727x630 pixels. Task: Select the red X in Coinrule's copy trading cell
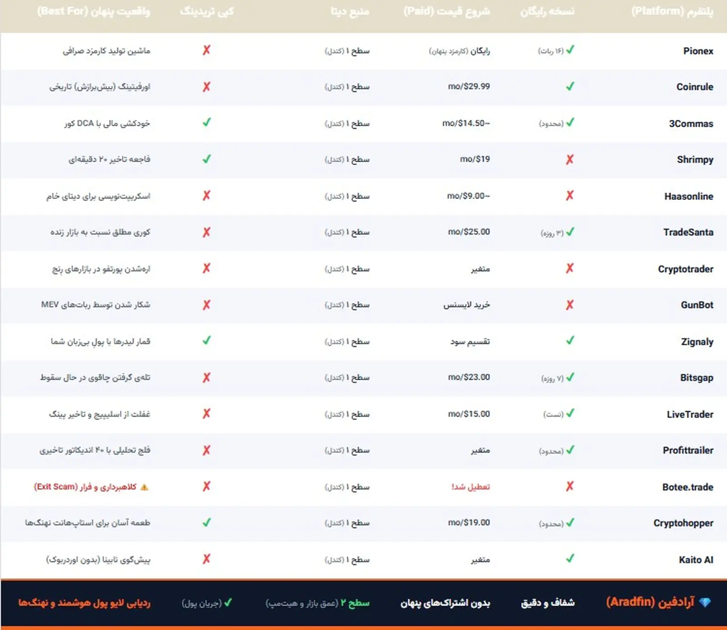point(206,87)
